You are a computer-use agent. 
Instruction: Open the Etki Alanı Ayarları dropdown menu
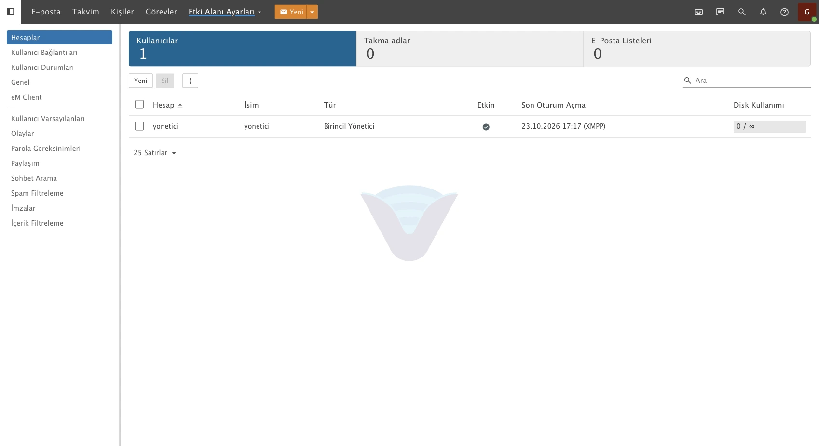225,12
